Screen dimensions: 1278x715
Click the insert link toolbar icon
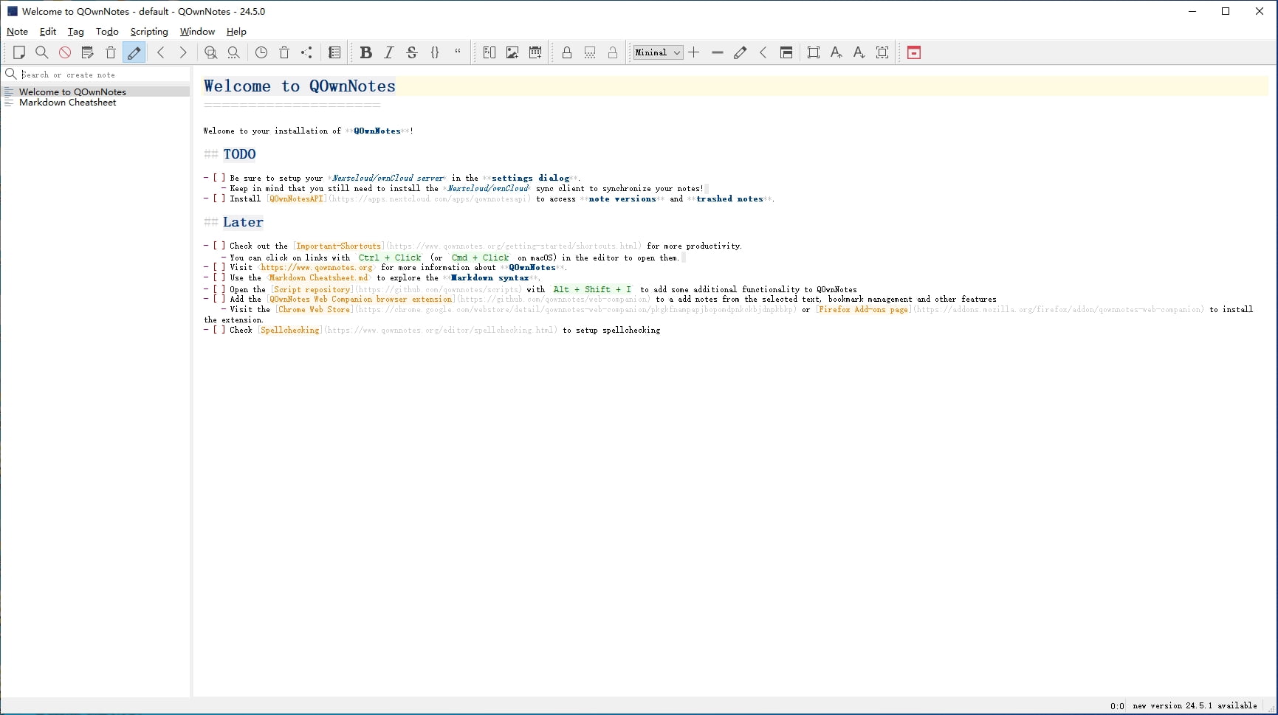[x=489, y=52]
